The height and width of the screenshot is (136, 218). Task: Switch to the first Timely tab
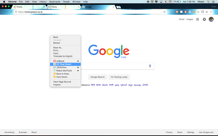pos(27,7)
